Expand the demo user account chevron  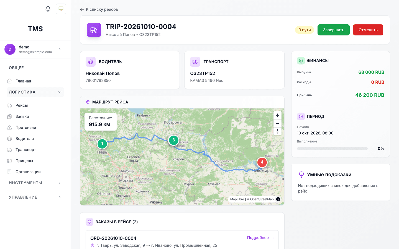pyautogui.click(x=60, y=49)
